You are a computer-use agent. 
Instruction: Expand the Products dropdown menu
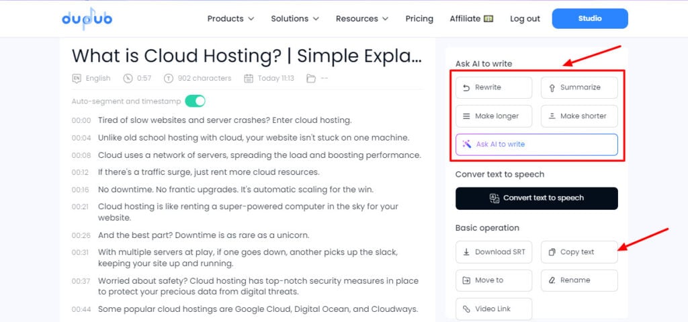230,19
